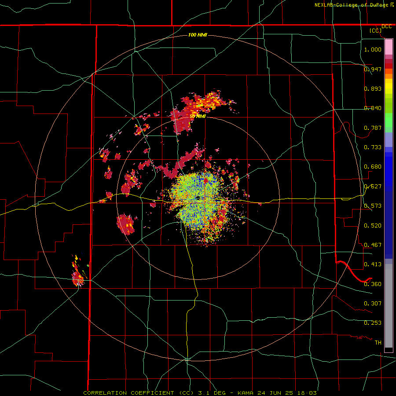396x396 pixels.
Task: Select the 1.000 scale value
Action: coord(373,49)
